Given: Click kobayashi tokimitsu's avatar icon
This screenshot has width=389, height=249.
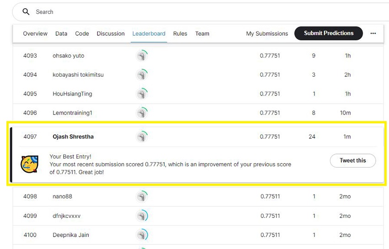Looking at the screenshot, I should point(142,74).
